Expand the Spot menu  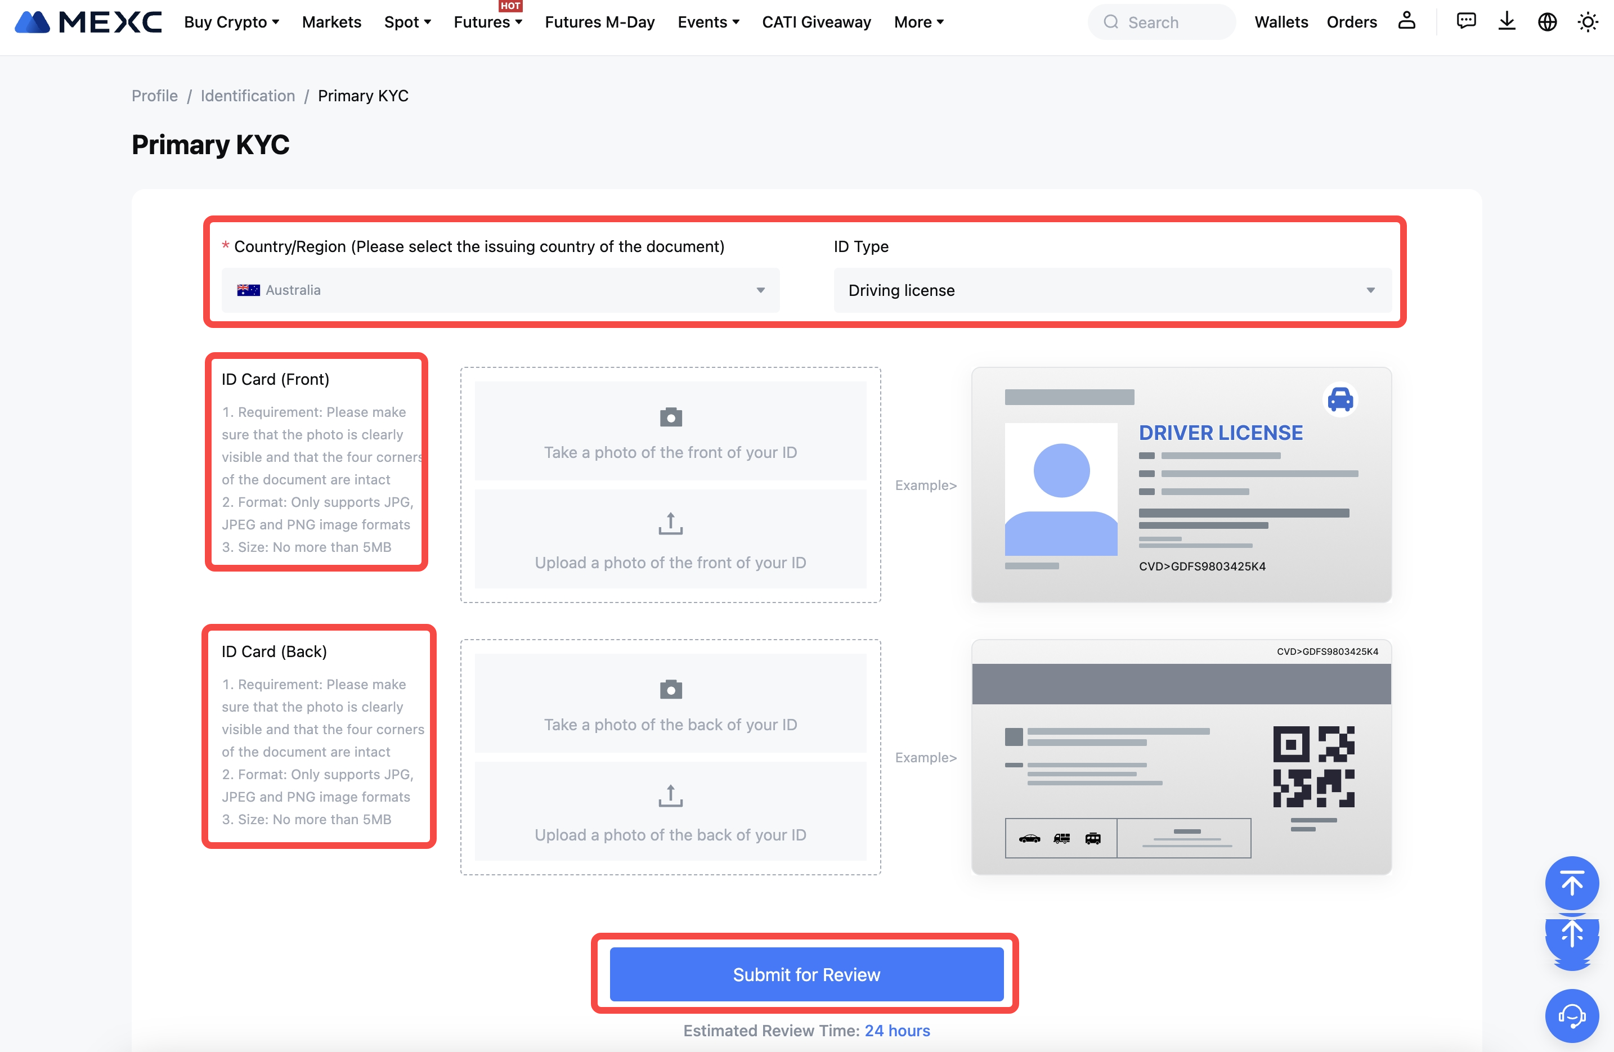coord(407,23)
